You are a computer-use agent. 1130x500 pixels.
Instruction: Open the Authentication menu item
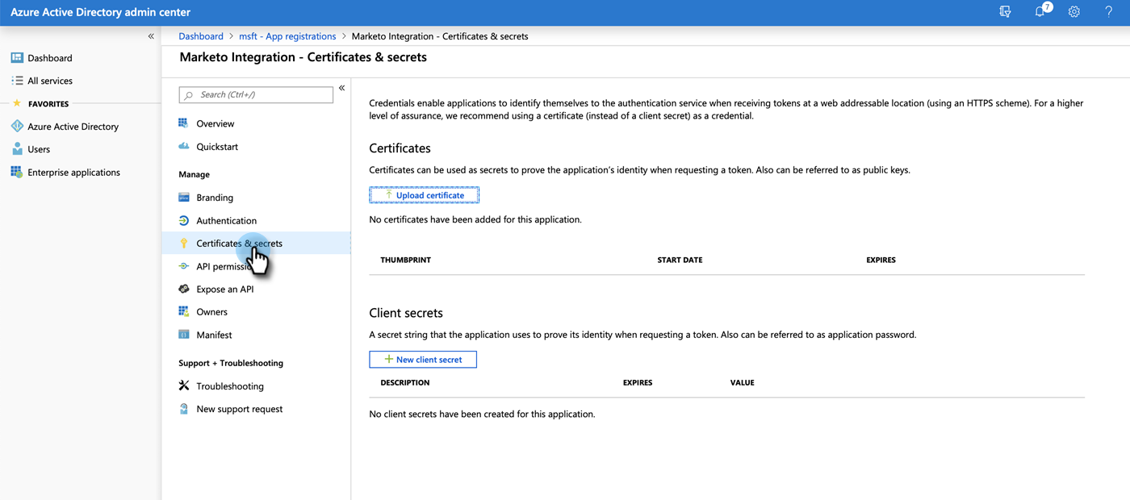[x=226, y=220]
